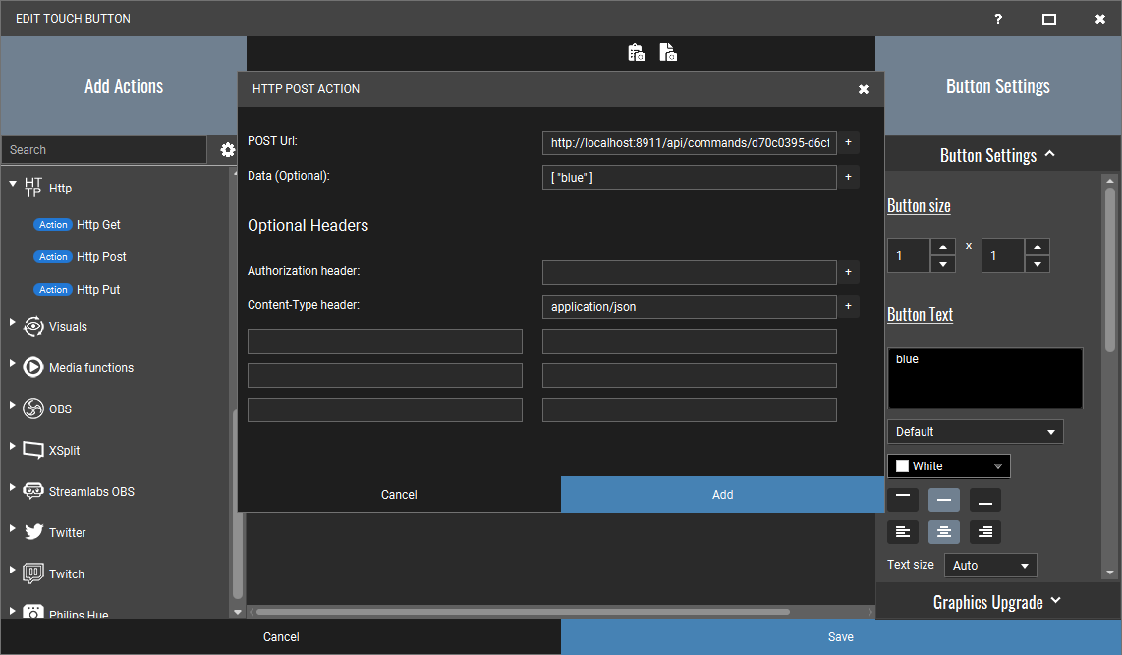Screen dimensions: 1122x655
Task: Click the clipboard paste actions icon
Action: click(637, 53)
